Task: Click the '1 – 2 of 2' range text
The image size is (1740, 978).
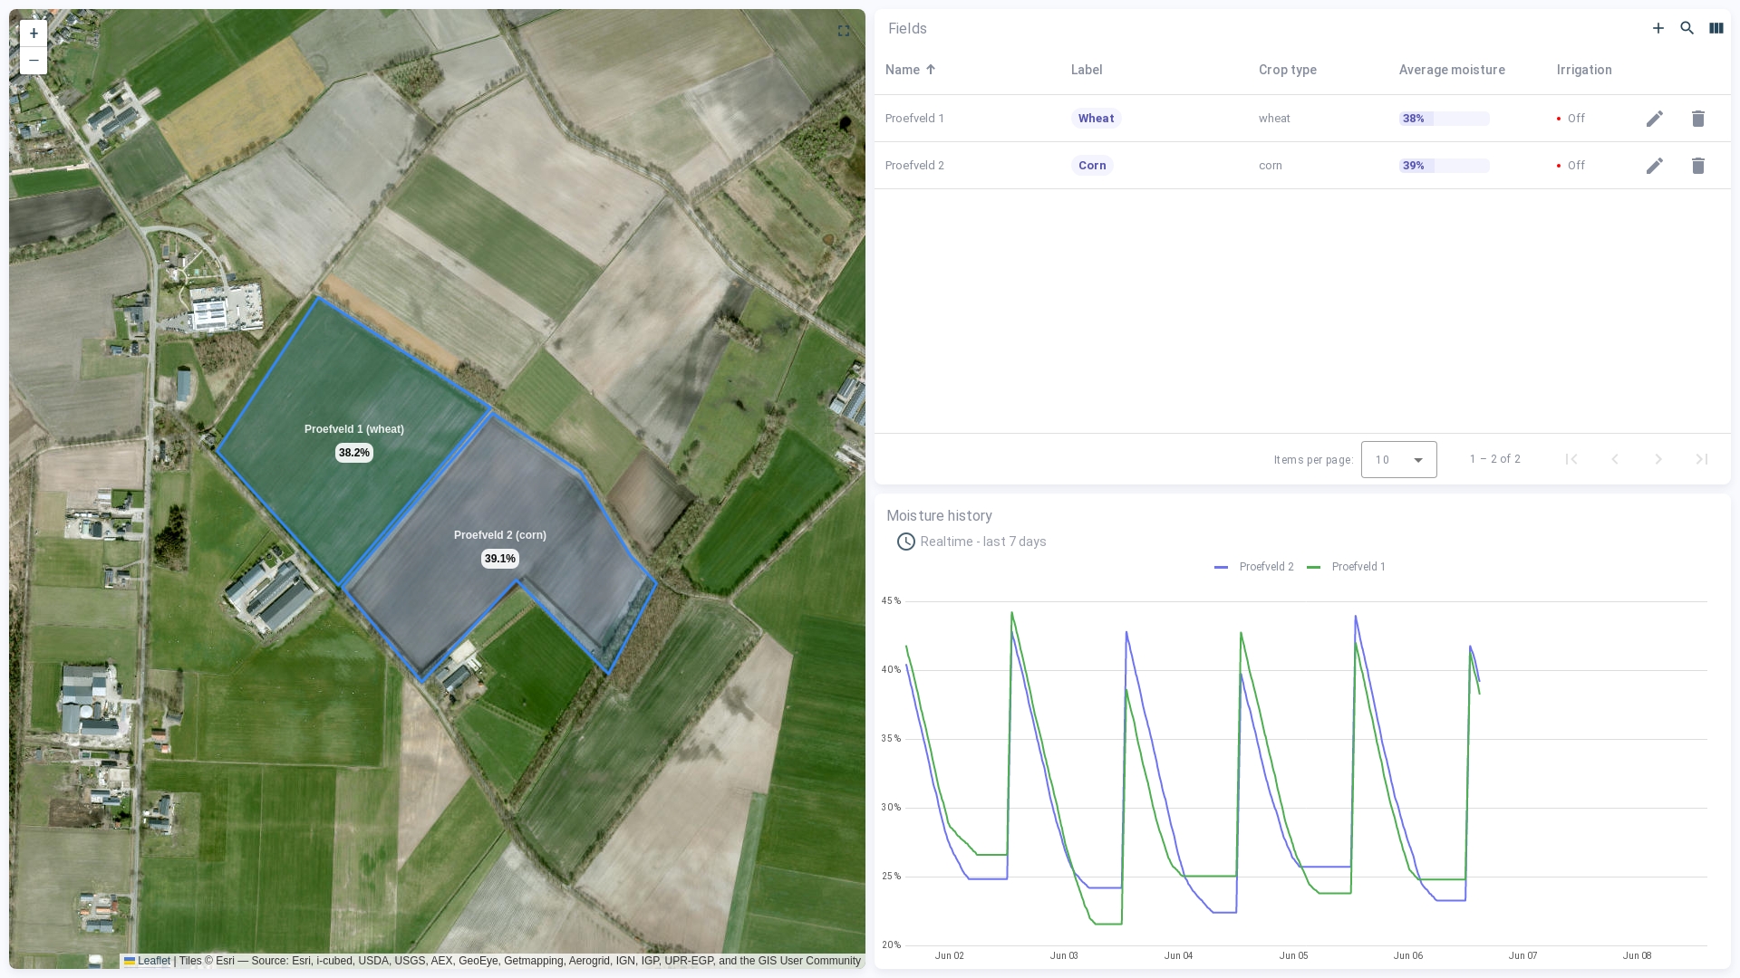Action: (1495, 459)
